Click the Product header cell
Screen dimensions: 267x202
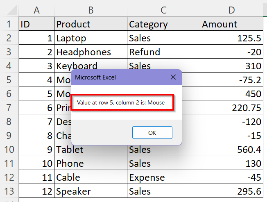91,24
